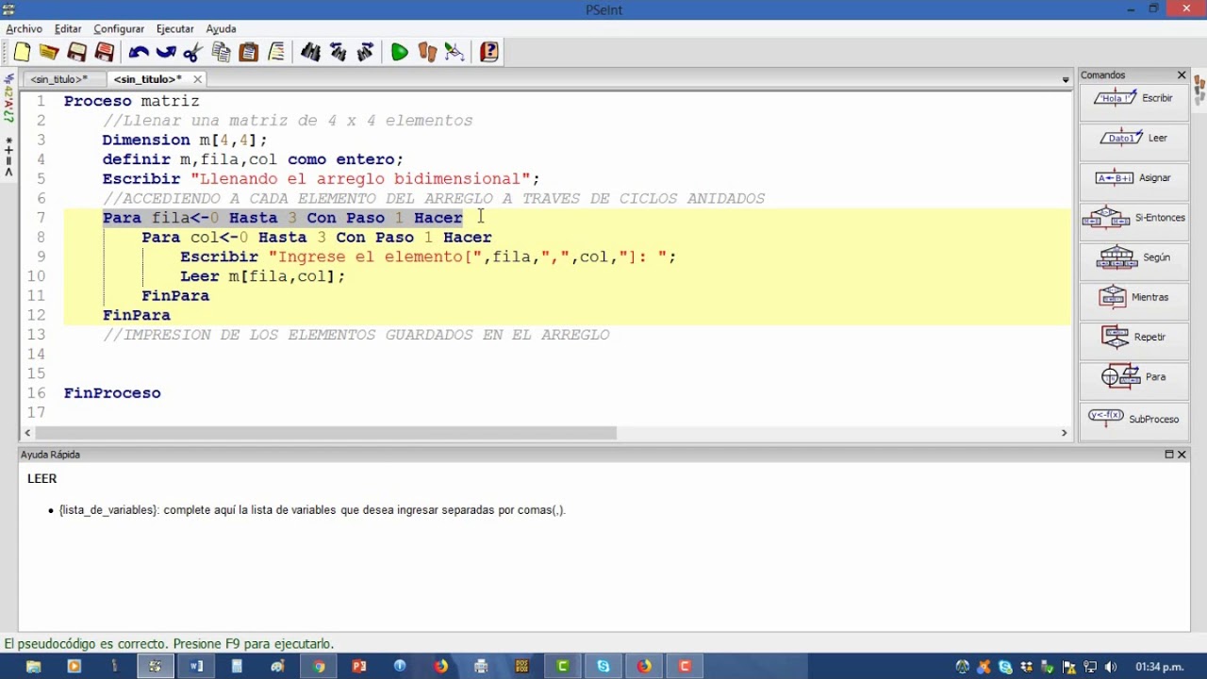Click 'Proceso matriz' on line 1

pos(132,101)
